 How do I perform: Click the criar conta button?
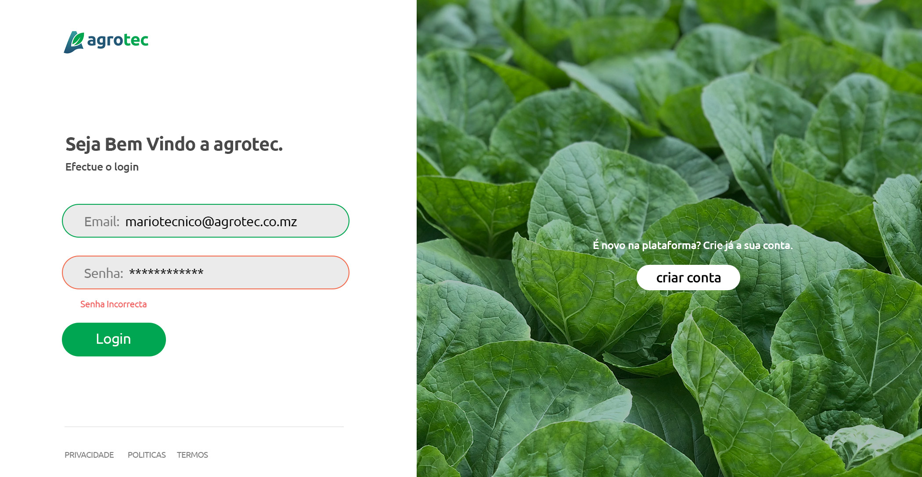tap(688, 278)
